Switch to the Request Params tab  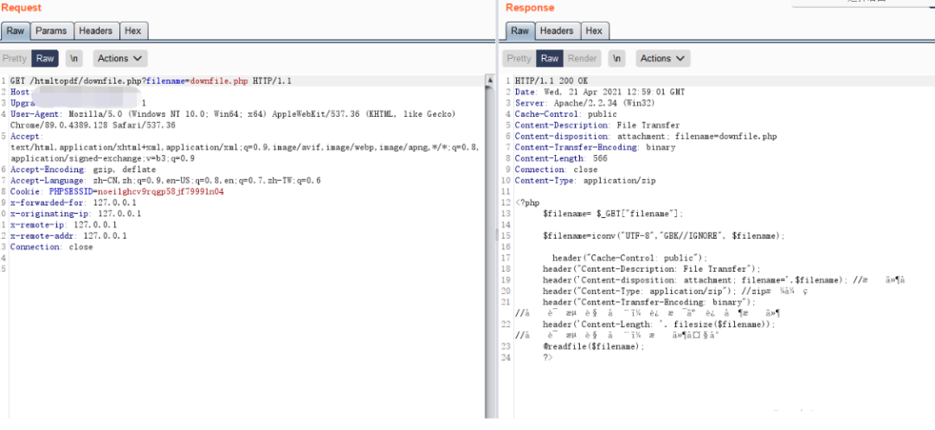(51, 30)
